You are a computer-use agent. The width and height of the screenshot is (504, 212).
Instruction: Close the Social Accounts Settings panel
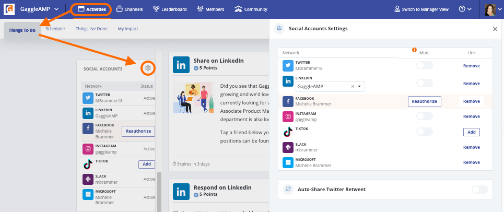tap(495, 29)
